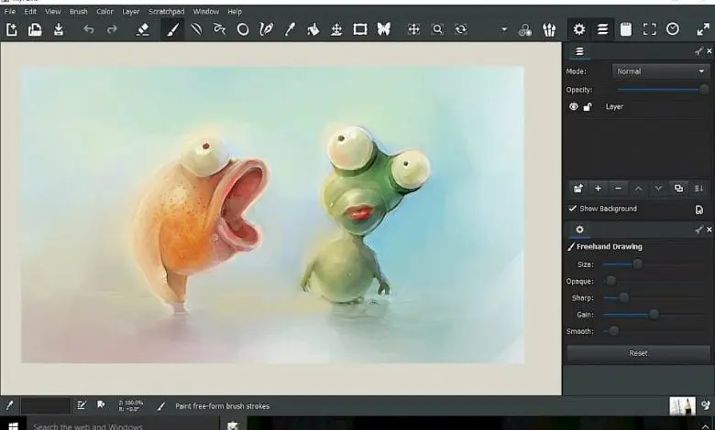This screenshot has height=430, width=715.
Task: Open the Brush menu
Action: tap(79, 11)
